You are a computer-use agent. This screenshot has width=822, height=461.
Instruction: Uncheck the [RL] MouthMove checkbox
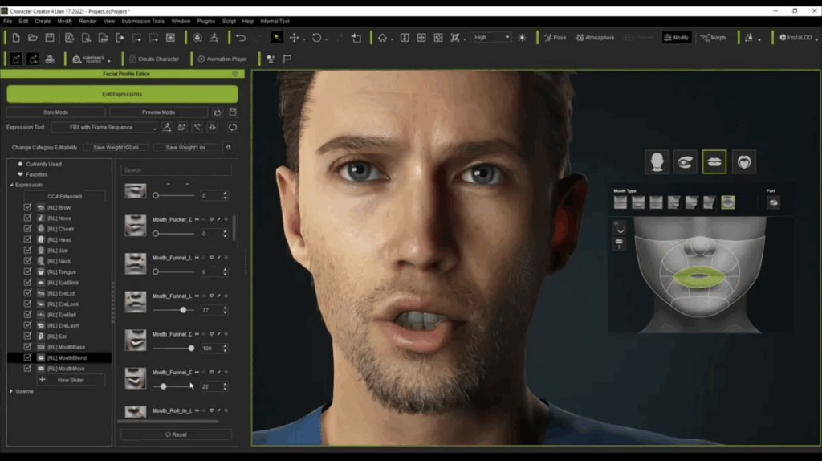28,368
